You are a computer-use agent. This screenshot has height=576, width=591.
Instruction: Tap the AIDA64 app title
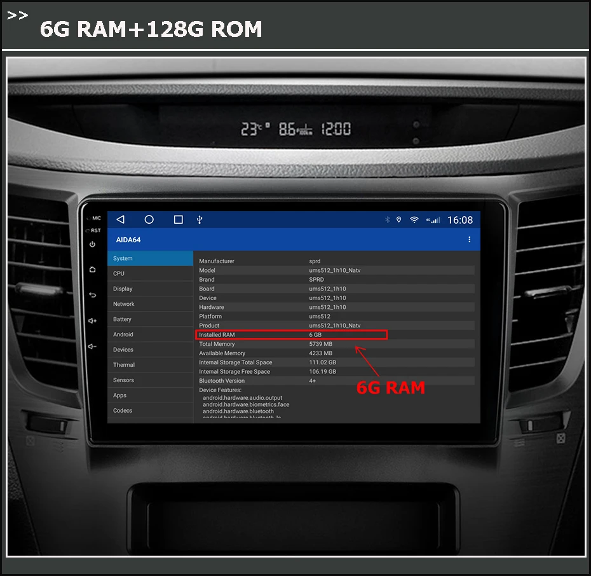tap(128, 240)
